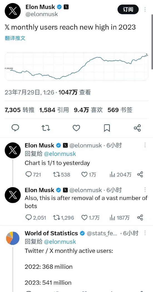
Task: Open the 9.4万 喜欢 likes list
Action: [88, 110]
